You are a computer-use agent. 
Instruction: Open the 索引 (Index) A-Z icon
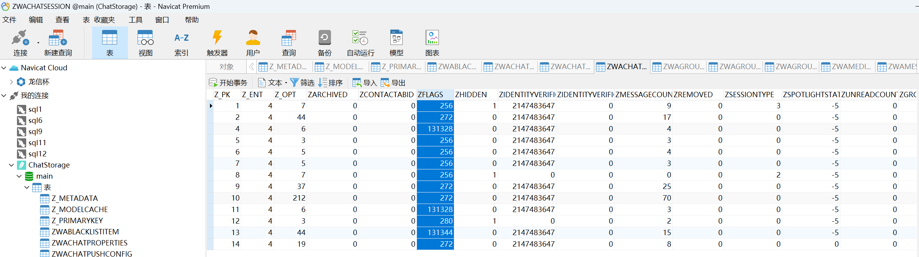pyautogui.click(x=181, y=42)
